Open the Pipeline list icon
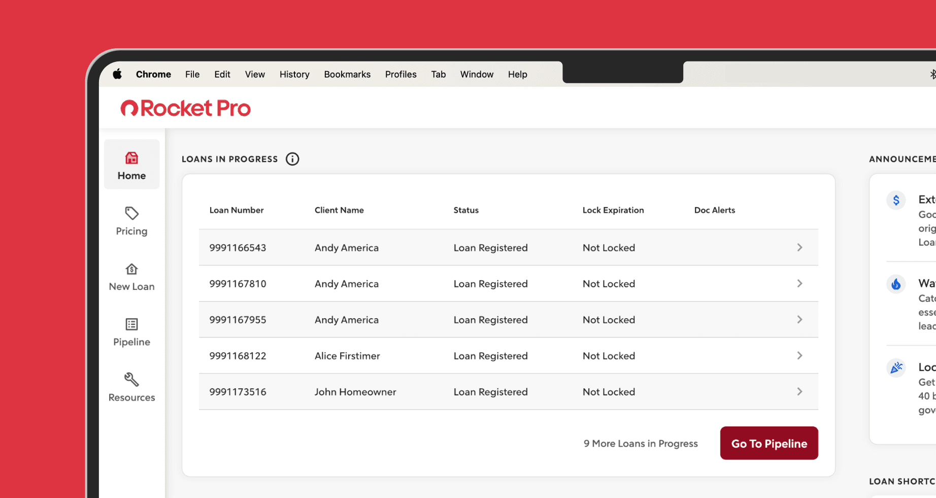 tap(131, 324)
